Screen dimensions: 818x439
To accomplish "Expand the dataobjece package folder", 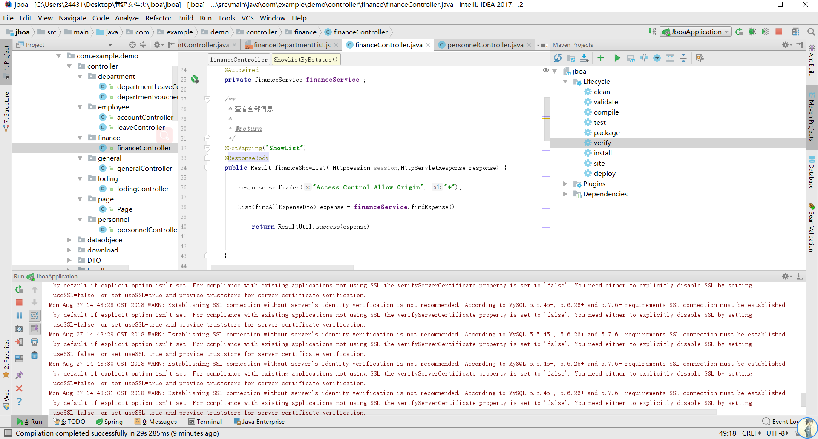I will (x=69, y=240).
